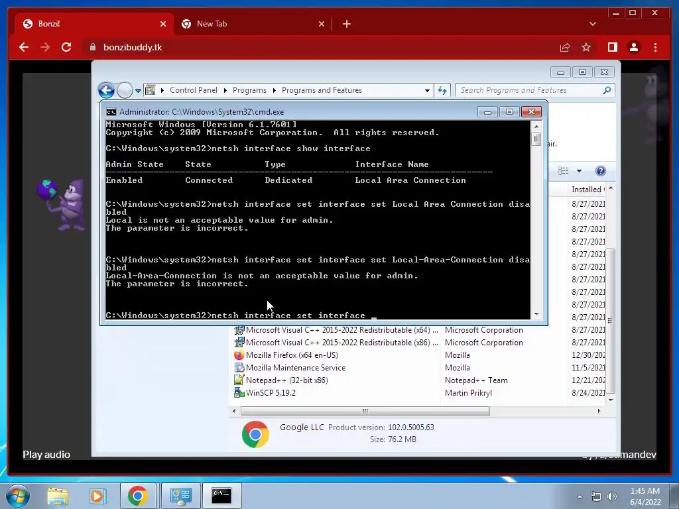The image size is (679, 509).
Task: Click Installed On column header
Action: tap(587, 189)
